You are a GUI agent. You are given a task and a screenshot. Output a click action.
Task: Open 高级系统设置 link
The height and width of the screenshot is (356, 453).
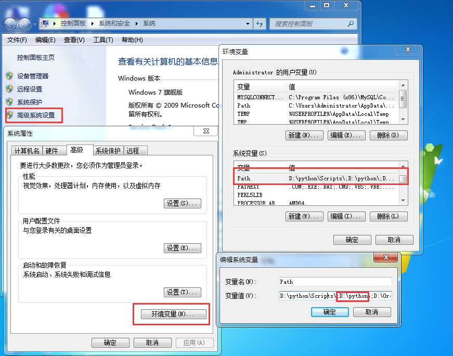[x=36, y=115]
